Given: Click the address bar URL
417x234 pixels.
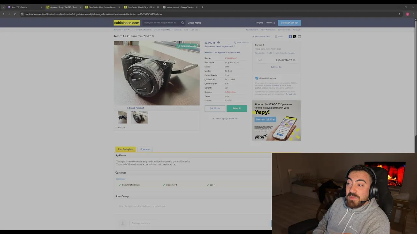Looking at the screenshot, I should point(208,14).
